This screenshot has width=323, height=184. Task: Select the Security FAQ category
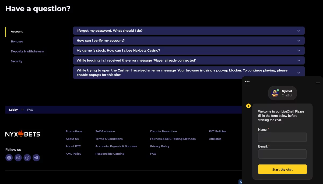16,61
